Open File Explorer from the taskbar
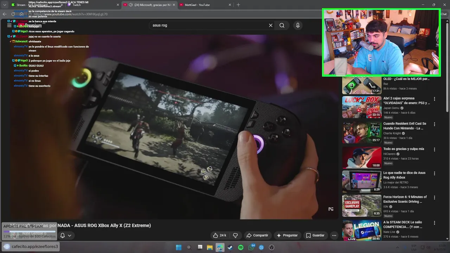This screenshot has width=450, height=253. pyautogui.click(x=210, y=247)
